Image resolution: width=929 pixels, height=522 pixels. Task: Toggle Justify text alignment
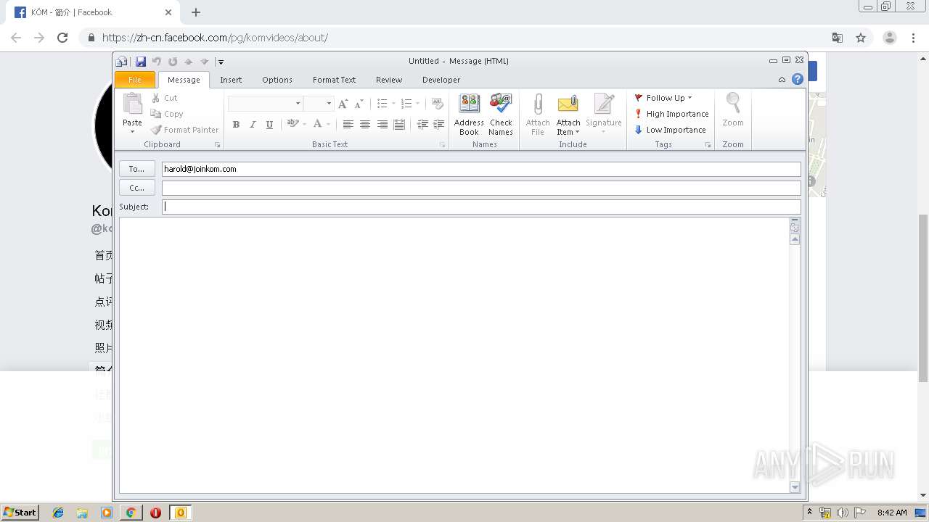(x=399, y=125)
